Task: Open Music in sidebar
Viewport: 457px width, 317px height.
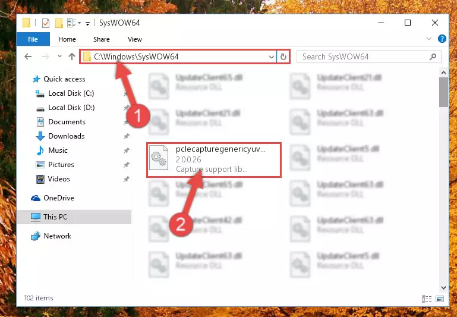Action: click(x=58, y=150)
